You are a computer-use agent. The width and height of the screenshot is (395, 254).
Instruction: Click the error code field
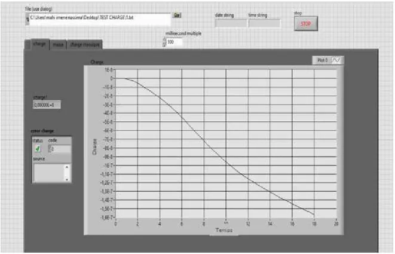[x=61, y=149]
